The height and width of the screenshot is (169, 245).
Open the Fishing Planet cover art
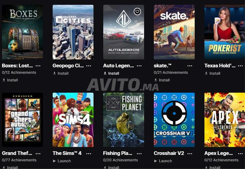click(x=124, y=120)
